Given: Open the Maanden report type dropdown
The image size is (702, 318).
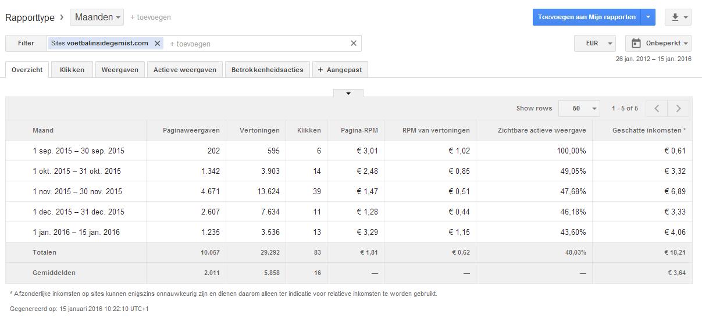Looking at the screenshot, I should pos(98,17).
